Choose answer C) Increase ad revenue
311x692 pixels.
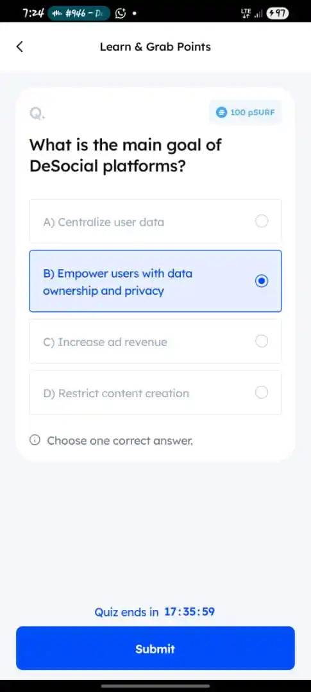[155, 342]
